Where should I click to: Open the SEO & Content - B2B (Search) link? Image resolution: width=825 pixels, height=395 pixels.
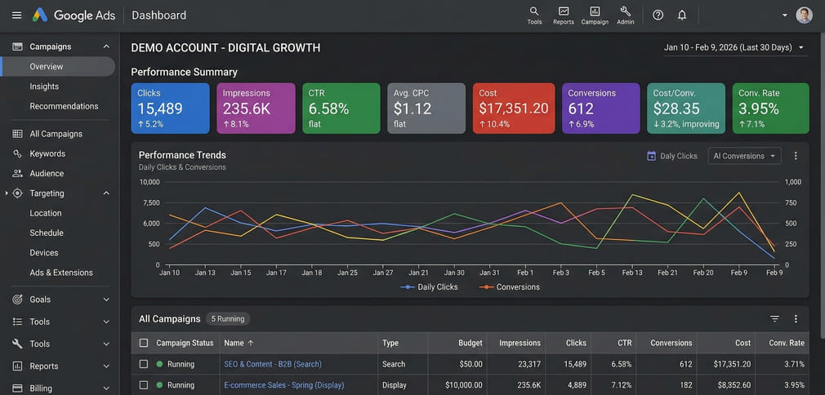coord(272,364)
